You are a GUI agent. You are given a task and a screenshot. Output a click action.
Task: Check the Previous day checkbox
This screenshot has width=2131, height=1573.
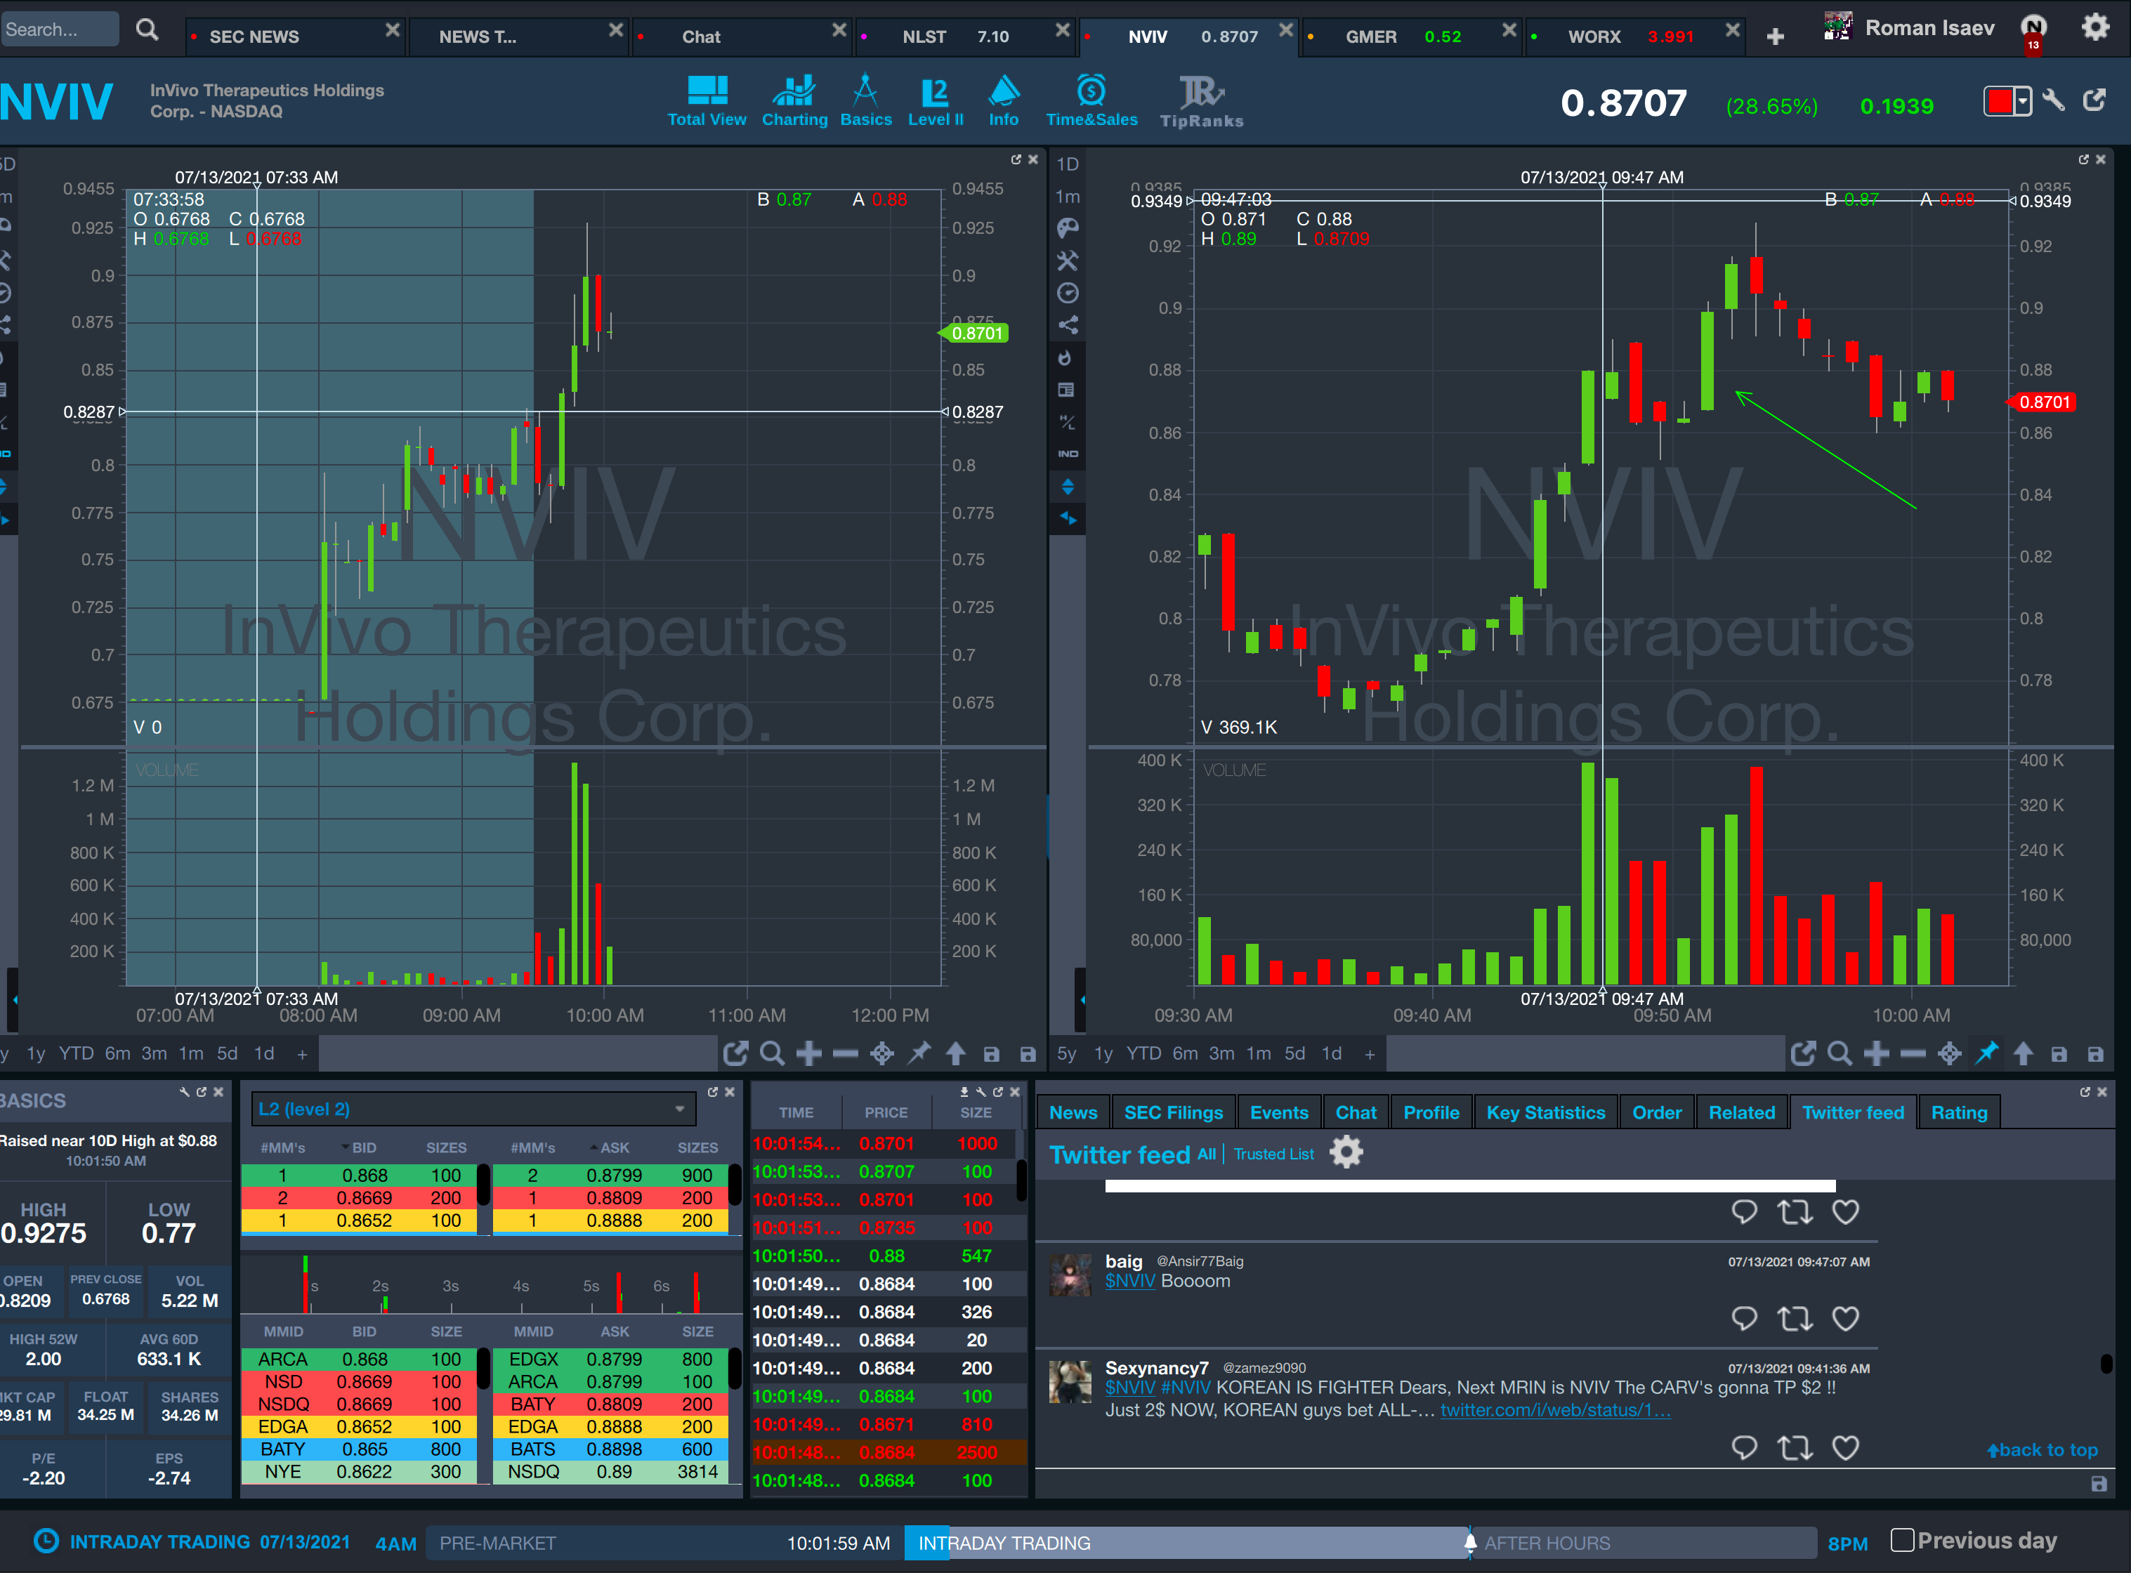pyautogui.click(x=1903, y=1540)
